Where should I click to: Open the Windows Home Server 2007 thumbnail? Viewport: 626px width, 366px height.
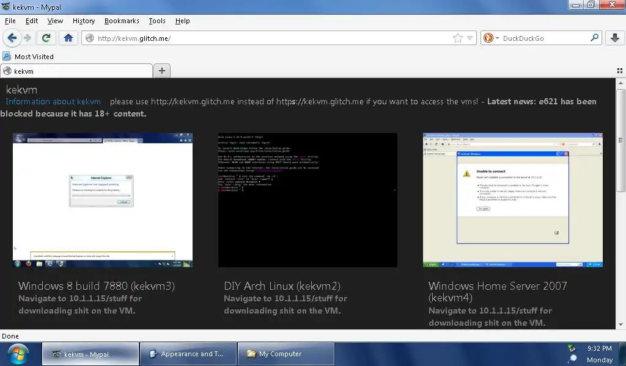[513, 200]
